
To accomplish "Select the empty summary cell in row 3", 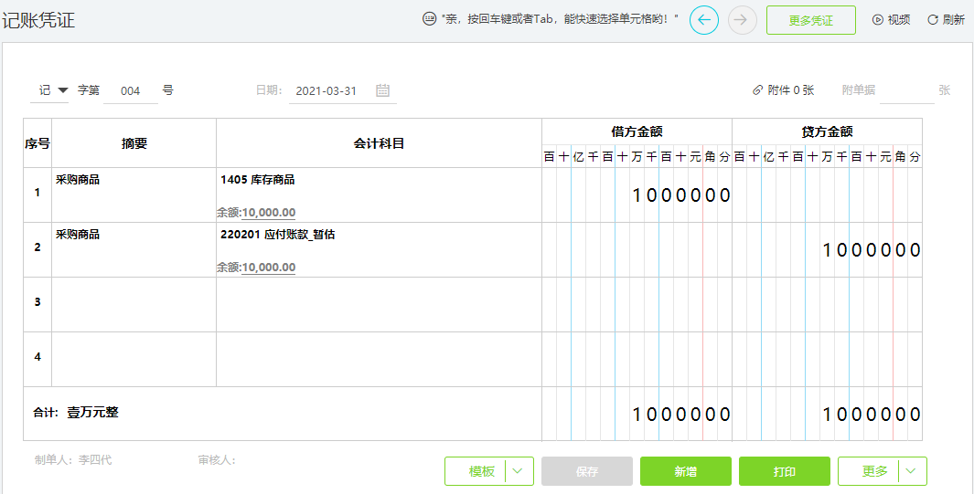I will point(134,304).
